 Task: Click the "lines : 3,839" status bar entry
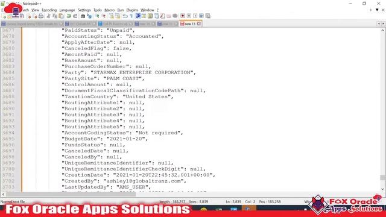(x=198, y=201)
